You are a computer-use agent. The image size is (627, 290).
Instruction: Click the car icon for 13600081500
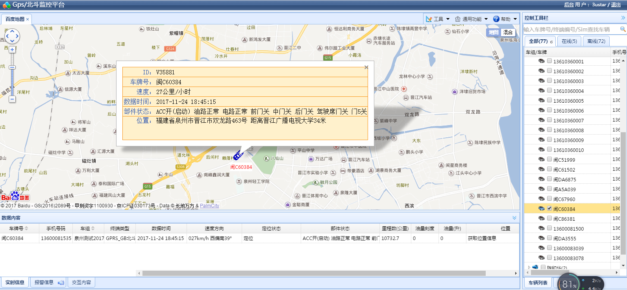(542, 228)
